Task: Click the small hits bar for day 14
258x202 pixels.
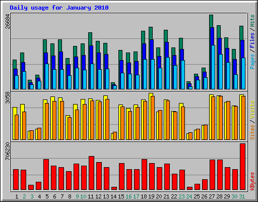Action: (113, 83)
